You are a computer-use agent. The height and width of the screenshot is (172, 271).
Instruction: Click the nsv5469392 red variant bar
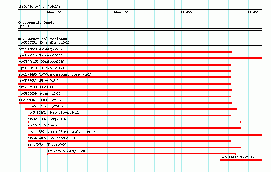[129, 116]
